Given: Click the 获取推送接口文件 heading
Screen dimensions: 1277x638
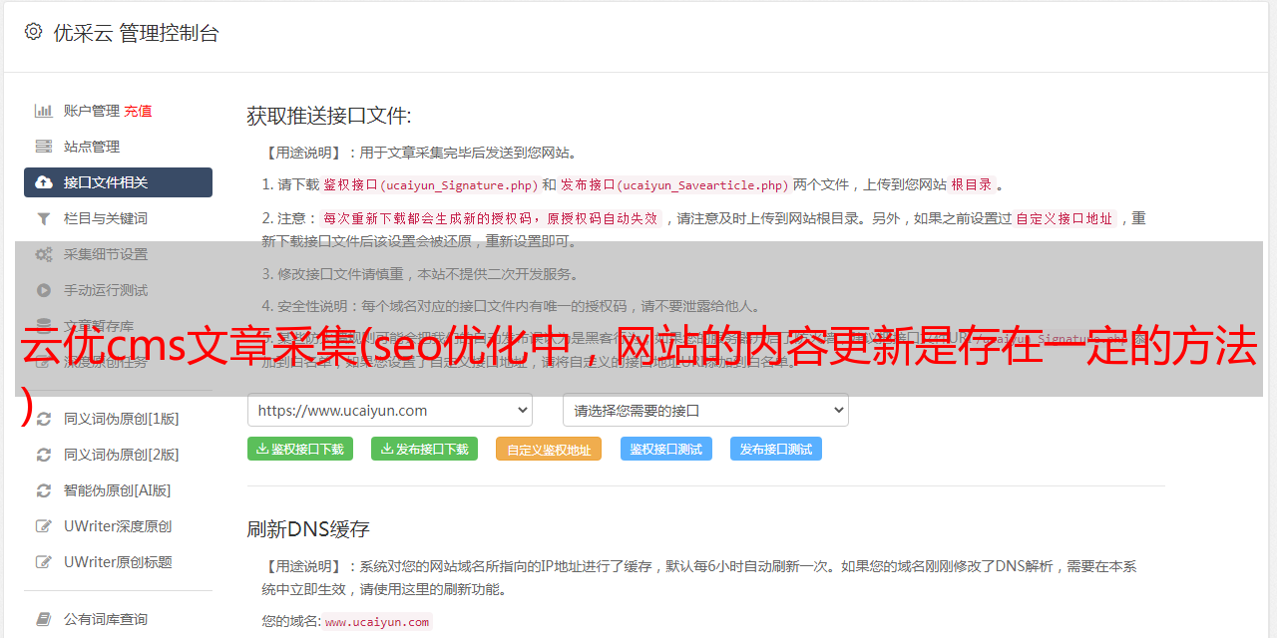Looking at the screenshot, I should coord(329,116).
